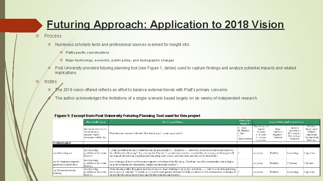Image resolution: width=323 pixels, height=181 pixels.
Task: Select the "Relative Importance" subheader cell
Action: (x=312, y=133)
